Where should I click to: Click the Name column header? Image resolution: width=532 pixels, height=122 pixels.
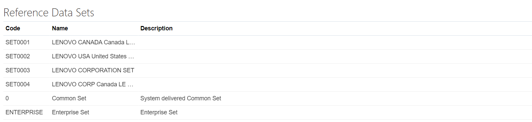[x=60, y=28]
